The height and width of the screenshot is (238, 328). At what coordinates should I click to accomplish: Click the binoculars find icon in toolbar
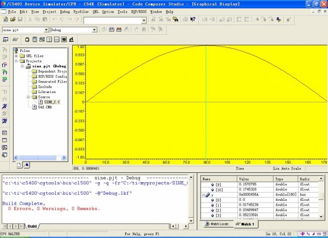click(x=177, y=20)
